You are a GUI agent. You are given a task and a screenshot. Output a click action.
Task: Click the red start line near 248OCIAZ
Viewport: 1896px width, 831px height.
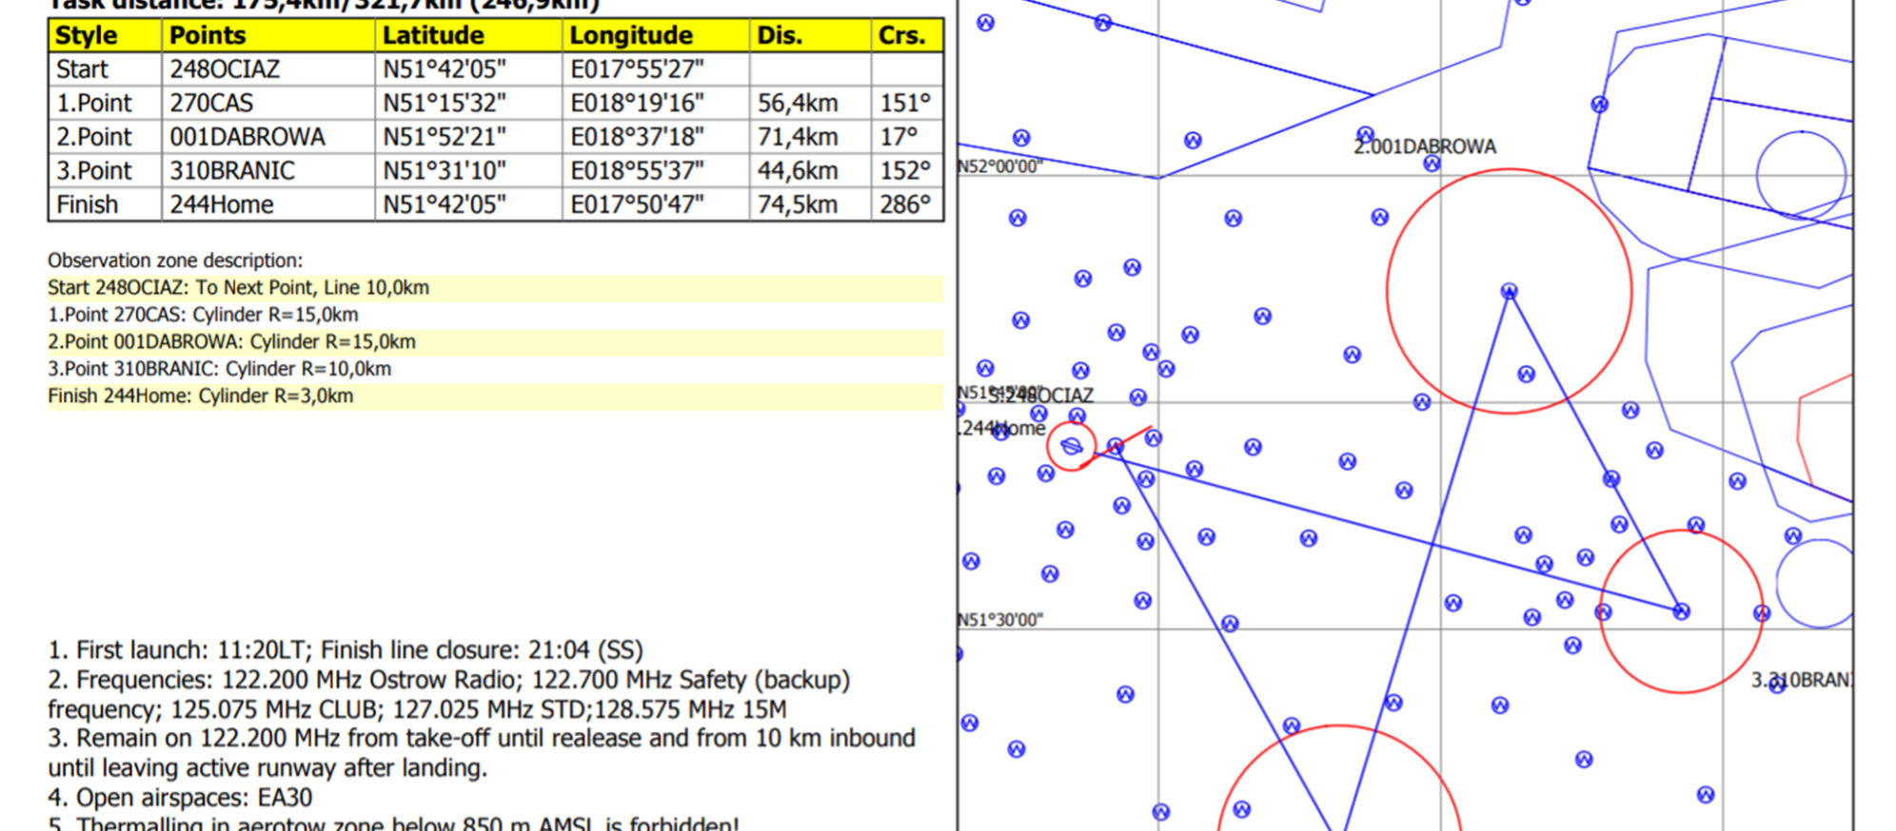(1123, 442)
